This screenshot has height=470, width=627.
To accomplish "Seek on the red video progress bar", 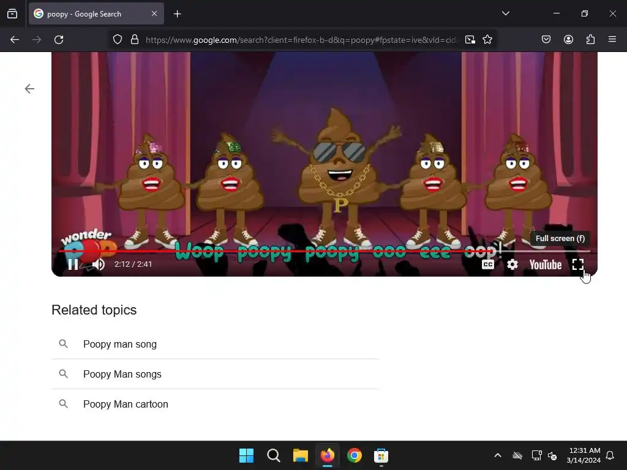I will pyautogui.click(x=325, y=251).
